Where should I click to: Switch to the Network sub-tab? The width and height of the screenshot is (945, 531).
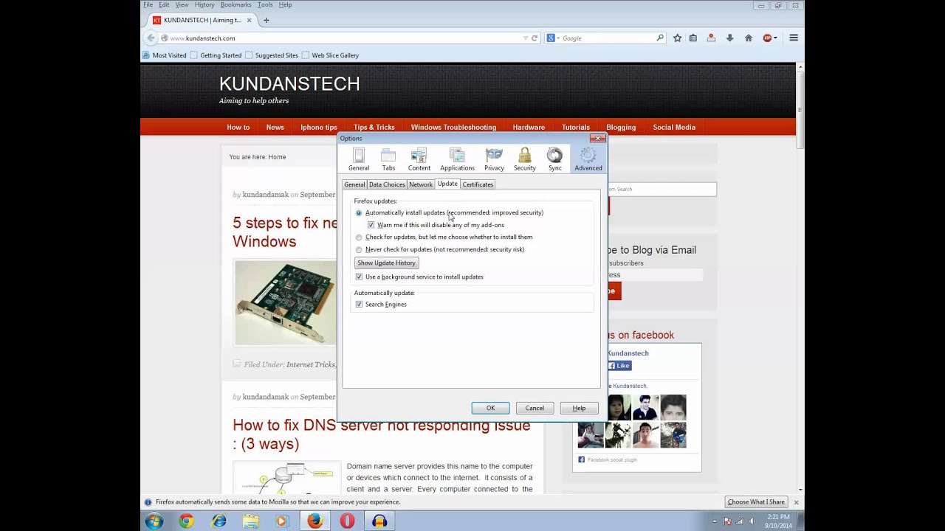point(421,184)
